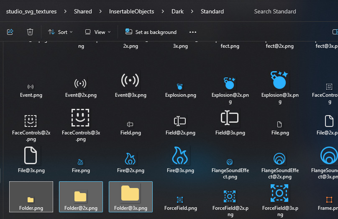The width and height of the screenshot is (338, 219).
Task: Go to the Shared breadcrumb
Action: pyautogui.click(x=83, y=11)
